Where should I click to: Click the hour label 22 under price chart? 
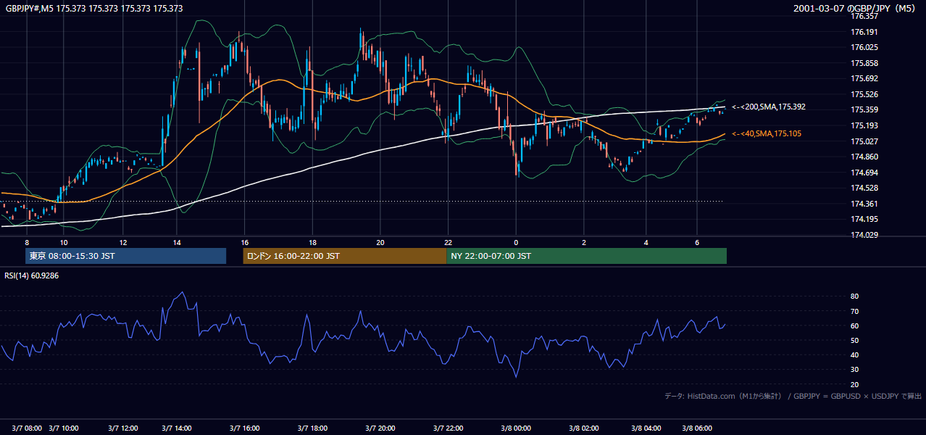click(x=449, y=242)
